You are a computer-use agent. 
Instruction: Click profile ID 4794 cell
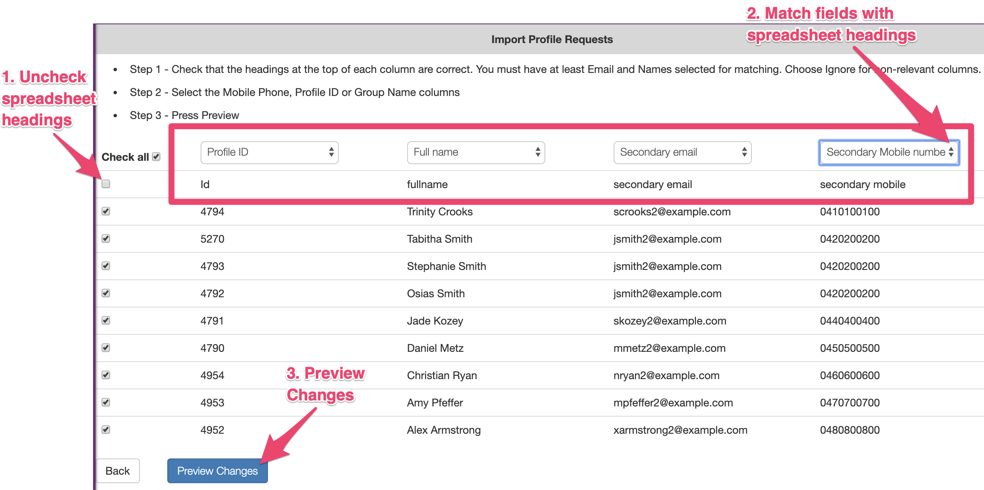point(212,212)
